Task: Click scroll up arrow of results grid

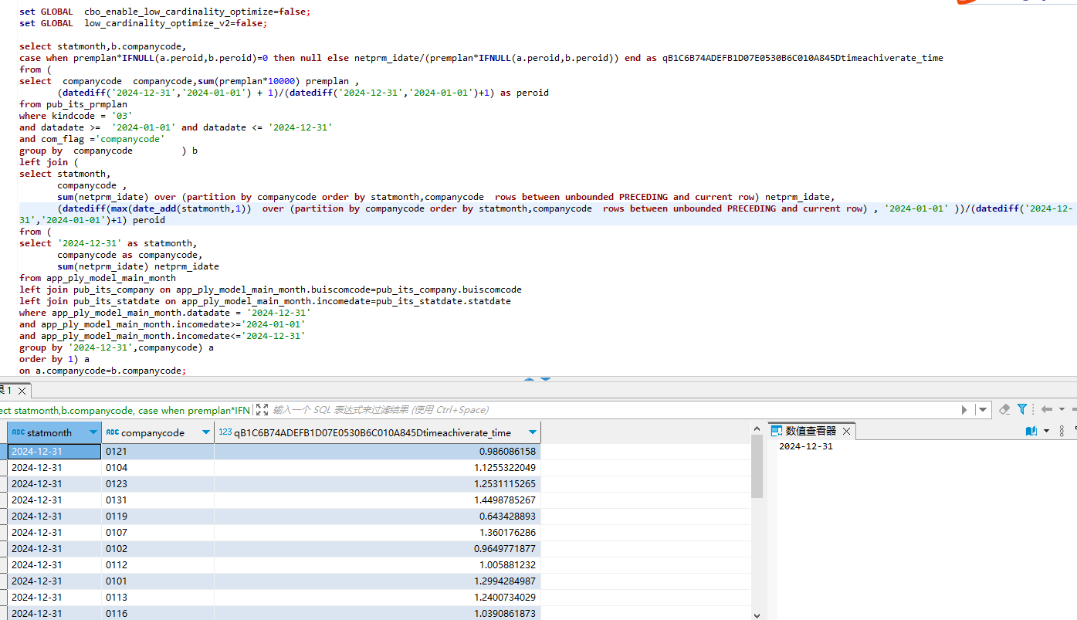Action: point(757,428)
